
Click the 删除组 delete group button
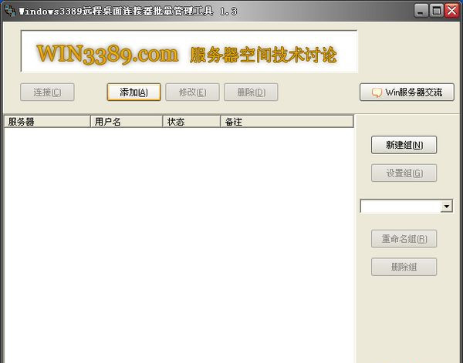404,267
